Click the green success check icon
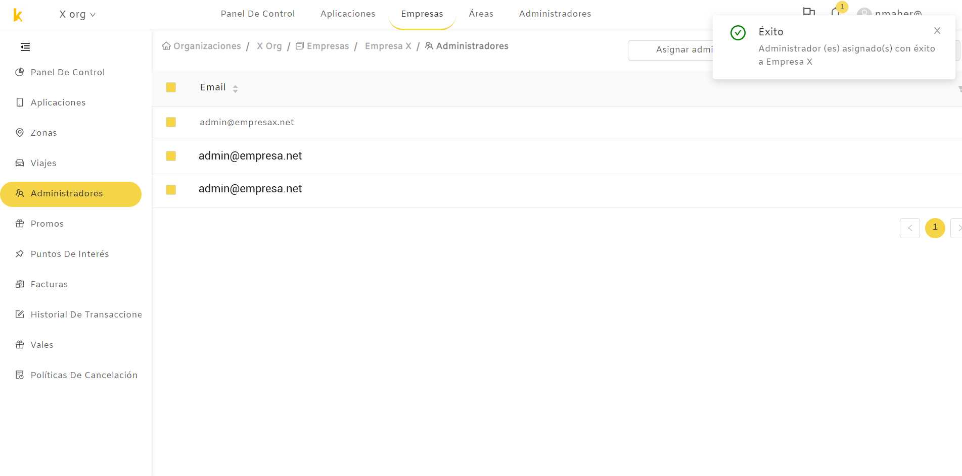The height and width of the screenshot is (476, 962). coord(738,33)
